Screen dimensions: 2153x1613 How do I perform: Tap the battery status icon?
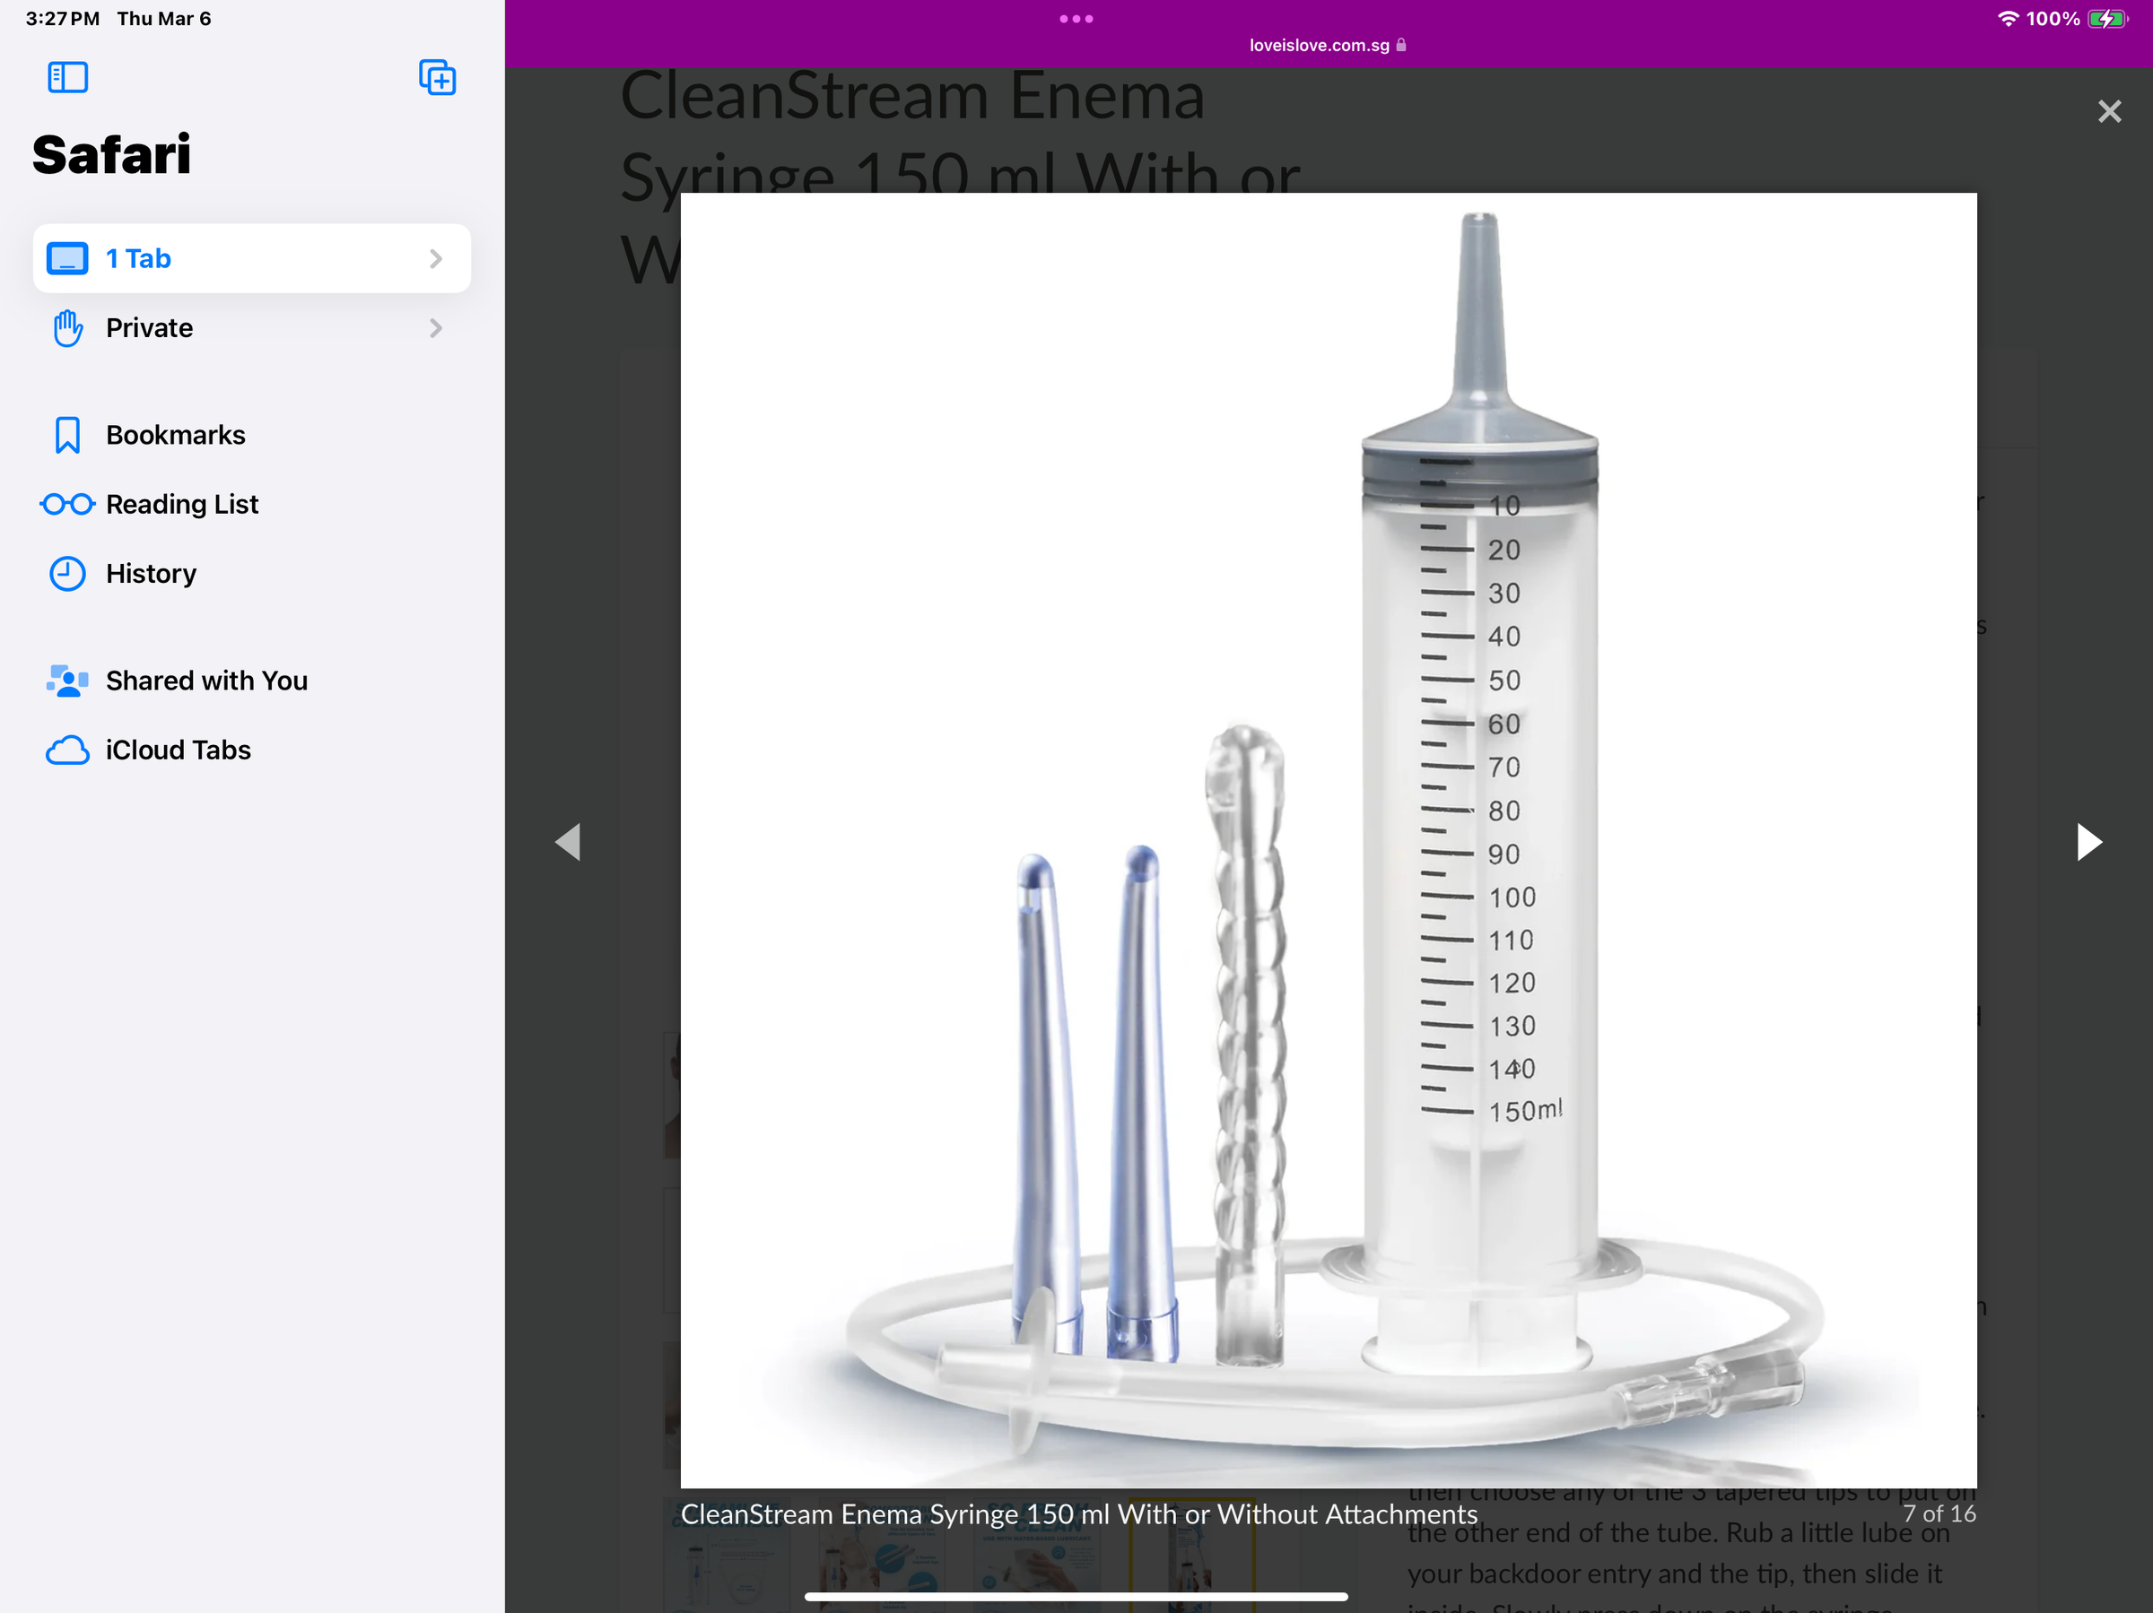pyautogui.click(x=2106, y=19)
